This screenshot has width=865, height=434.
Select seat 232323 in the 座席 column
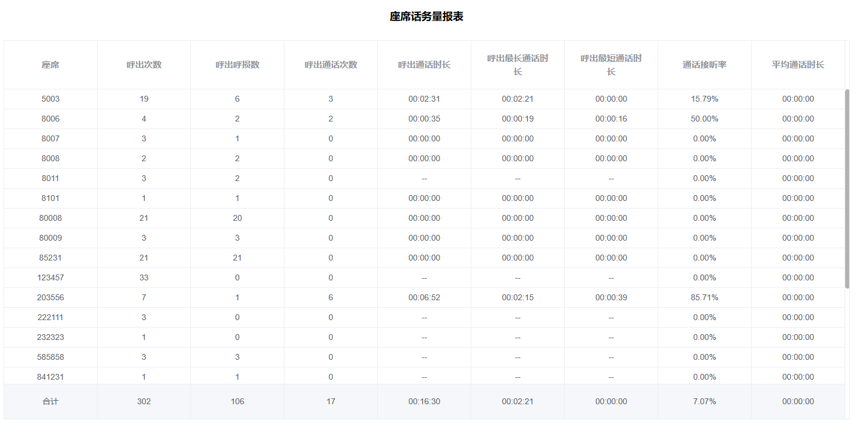pyautogui.click(x=50, y=338)
